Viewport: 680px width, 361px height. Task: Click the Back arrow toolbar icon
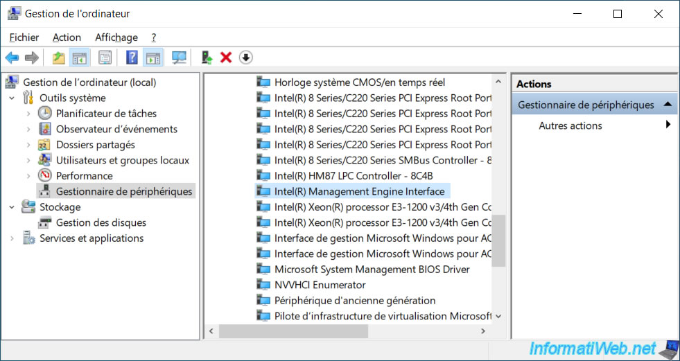pyautogui.click(x=12, y=58)
